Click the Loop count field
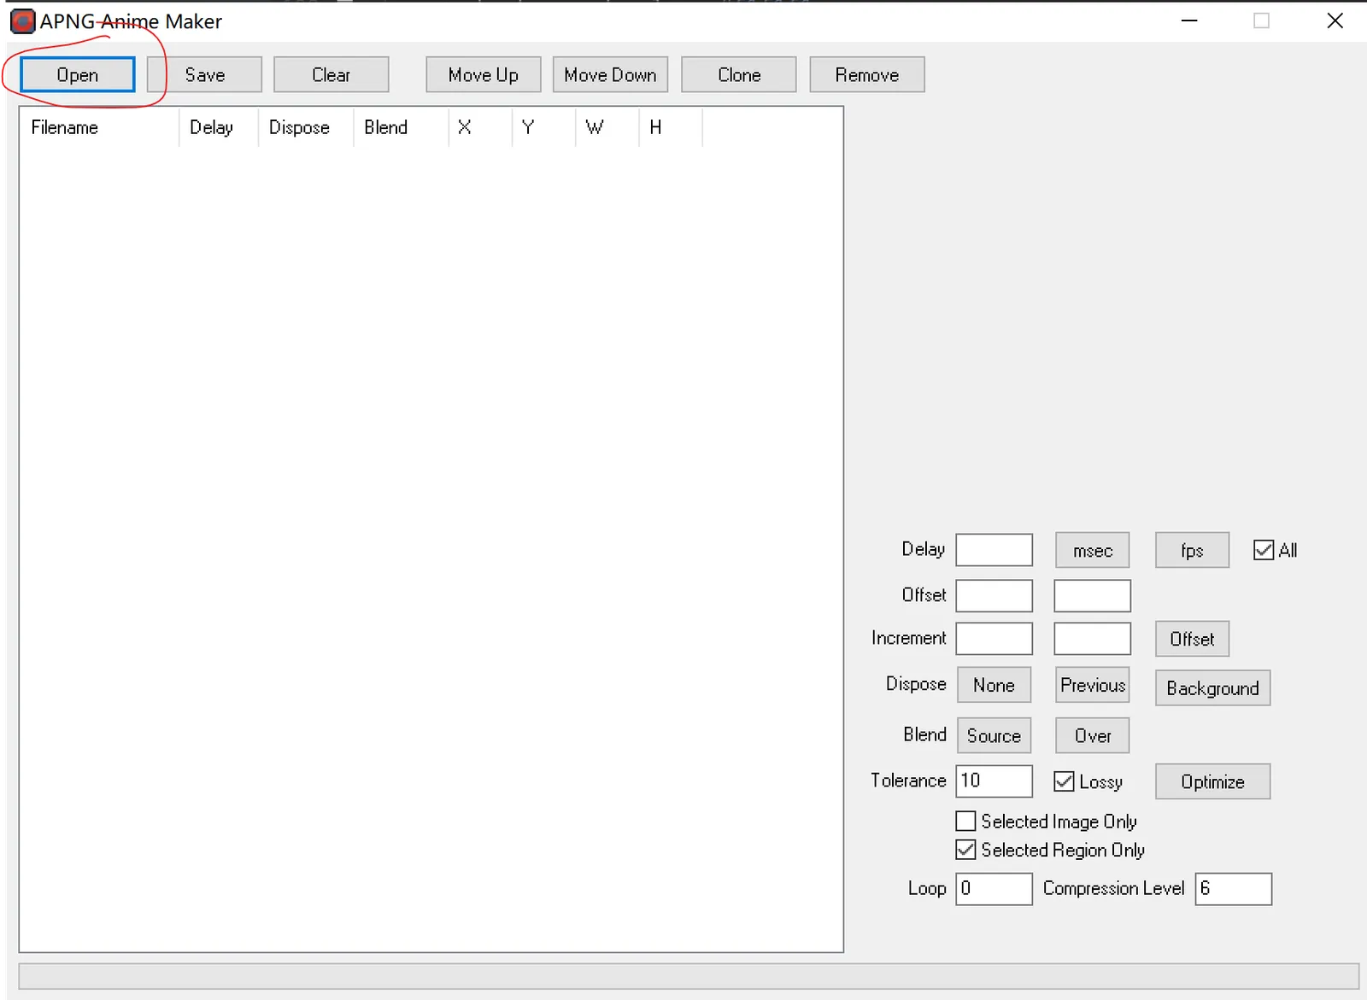 (994, 889)
